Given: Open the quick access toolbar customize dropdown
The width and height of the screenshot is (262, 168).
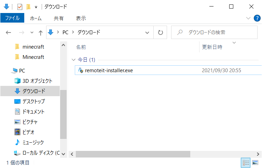Looking at the screenshot, I should point(36,7).
